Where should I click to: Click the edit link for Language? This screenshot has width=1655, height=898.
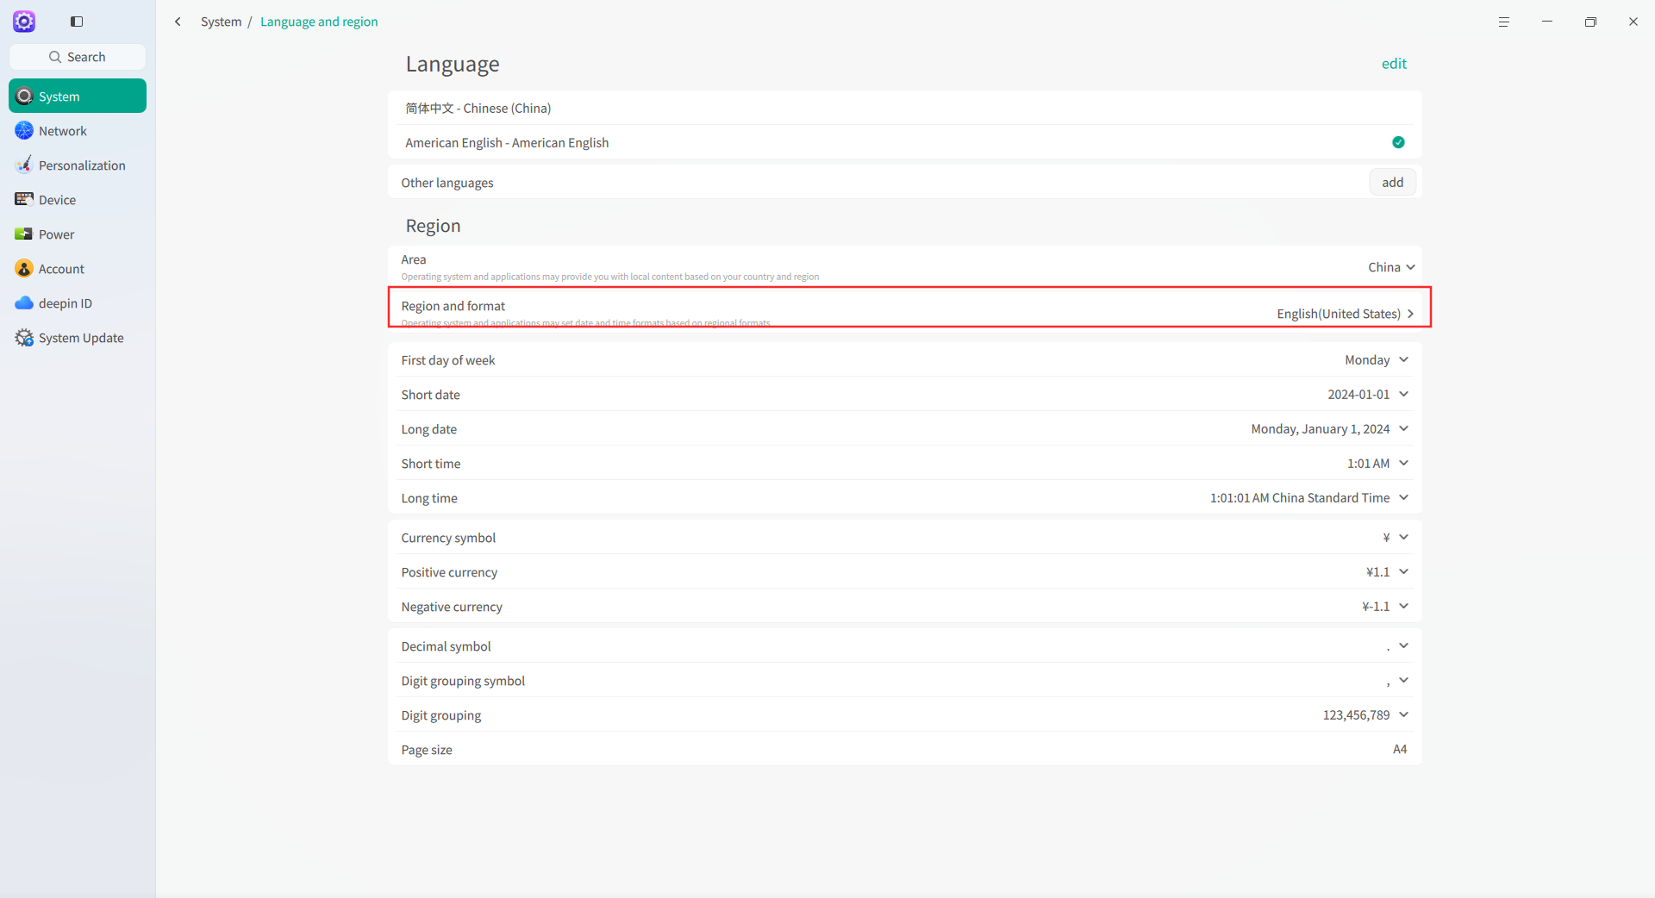pos(1394,64)
